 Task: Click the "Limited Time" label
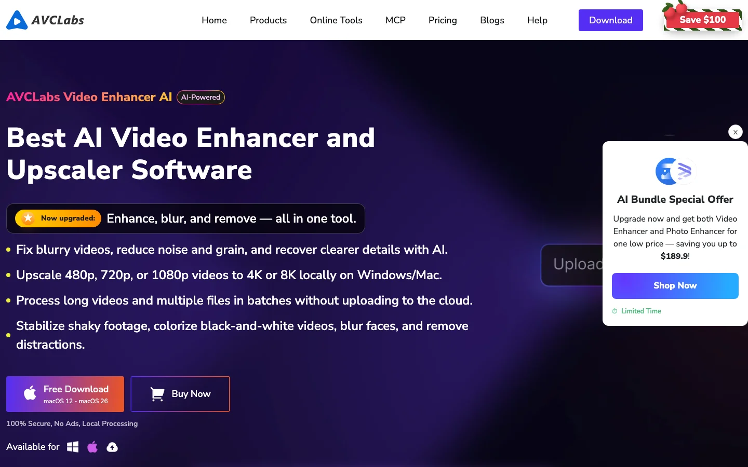[x=641, y=311]
